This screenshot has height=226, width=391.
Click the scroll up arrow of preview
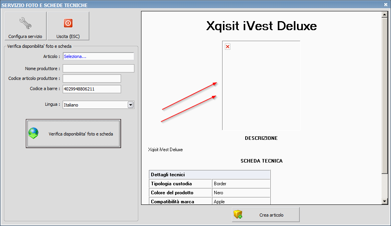pos(384,15)
